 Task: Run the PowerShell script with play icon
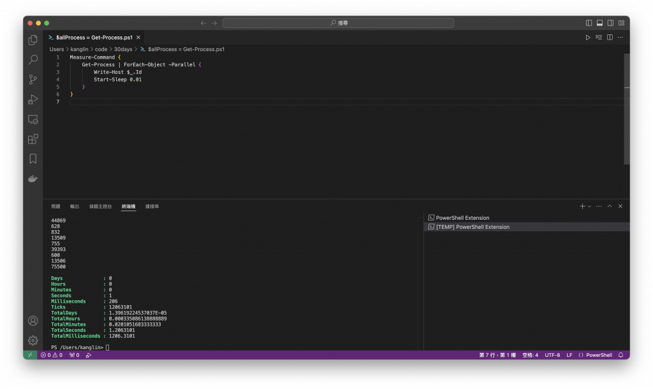[587, 38]
